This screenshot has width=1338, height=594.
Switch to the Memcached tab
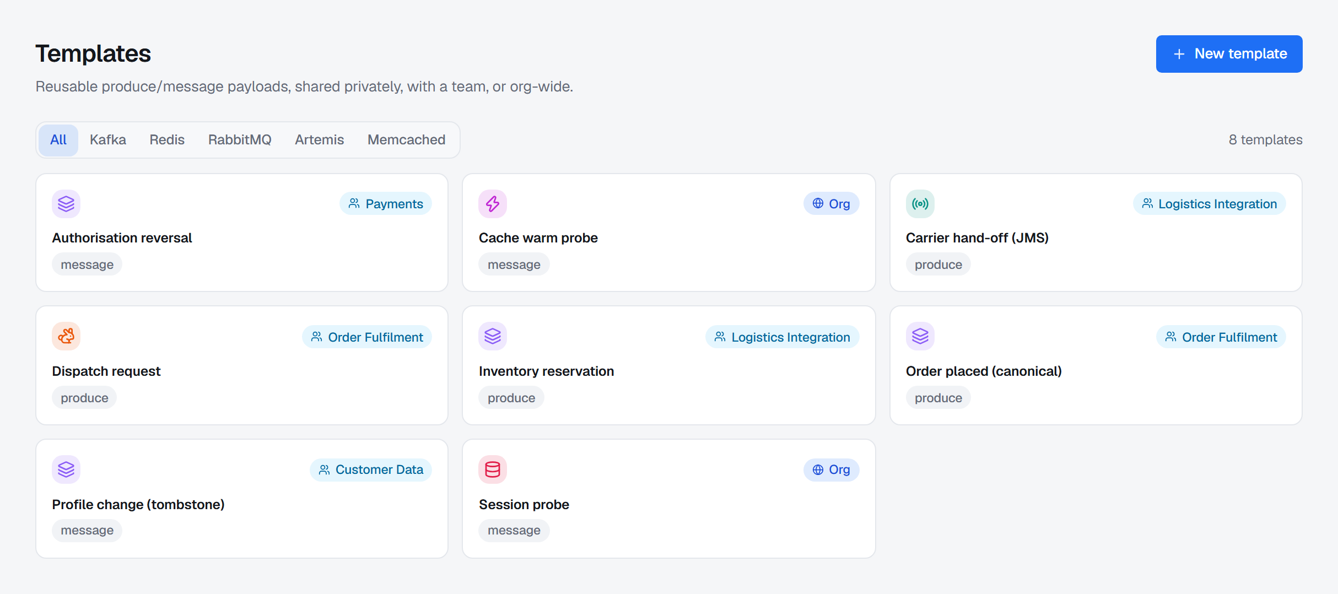pyautogui.click(x=407, y=140)
